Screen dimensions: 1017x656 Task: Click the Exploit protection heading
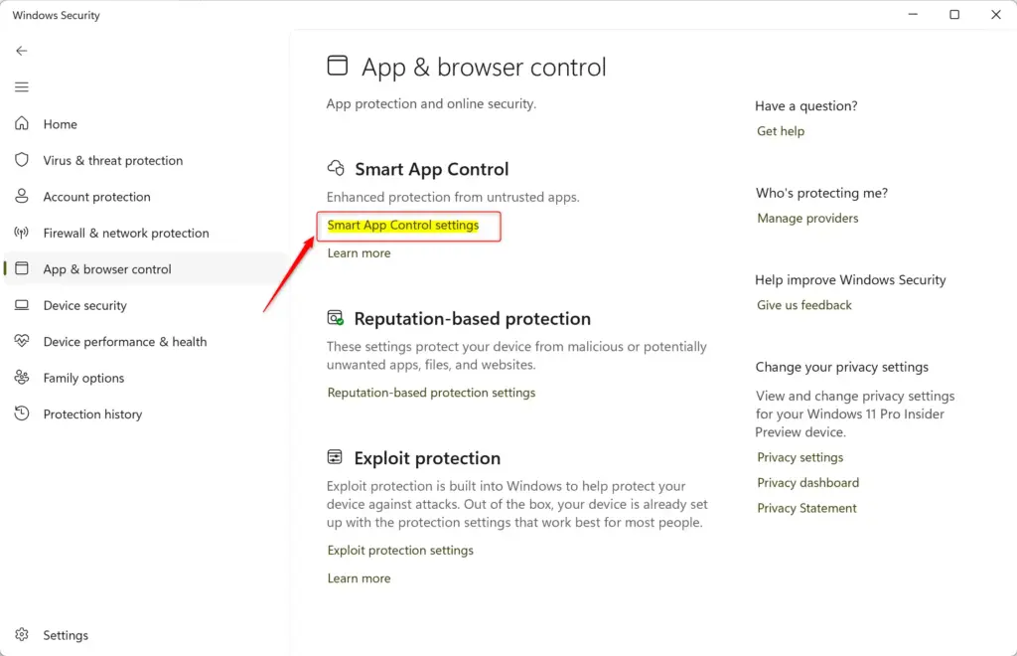coord(427,458)
